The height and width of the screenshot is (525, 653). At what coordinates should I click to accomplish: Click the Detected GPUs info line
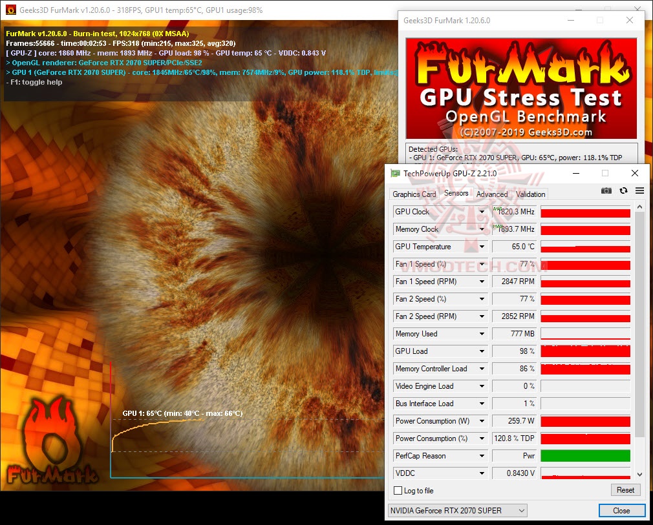click(x=515, y=158)
